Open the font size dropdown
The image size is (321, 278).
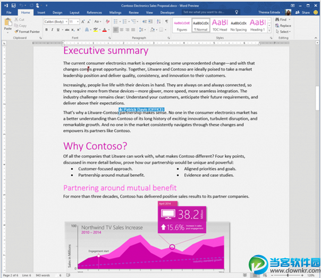(x=74, y=21)
